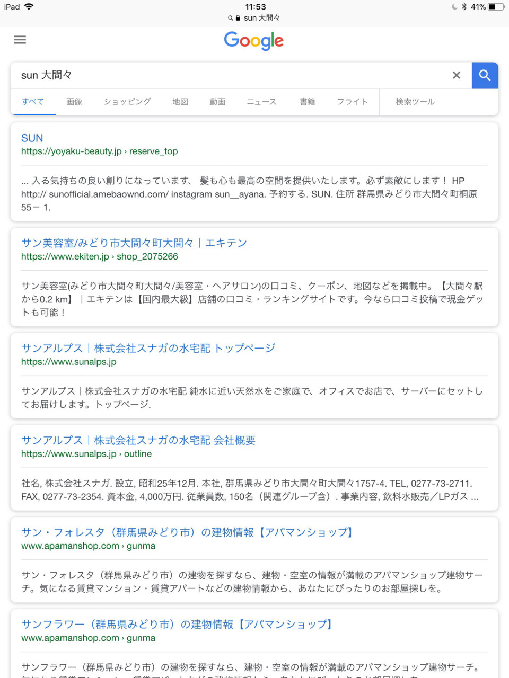The width and height of the screenshot is (509, 678).
Task: Clear the search query with X
Action: (456, 75)
